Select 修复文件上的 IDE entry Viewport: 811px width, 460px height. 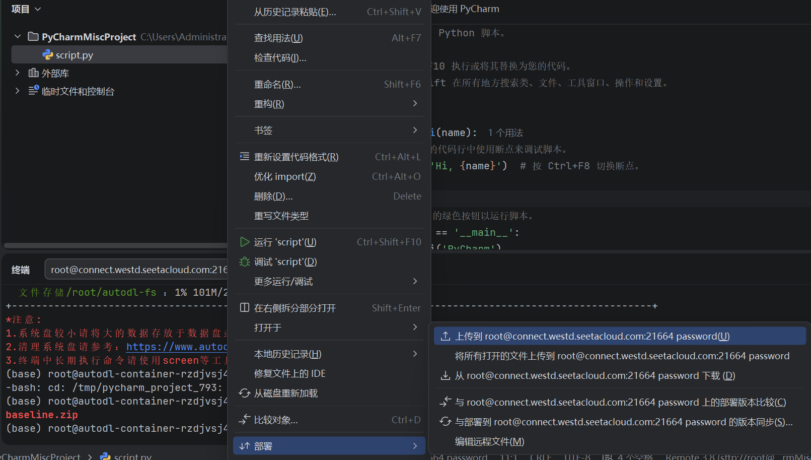point(329,373)
